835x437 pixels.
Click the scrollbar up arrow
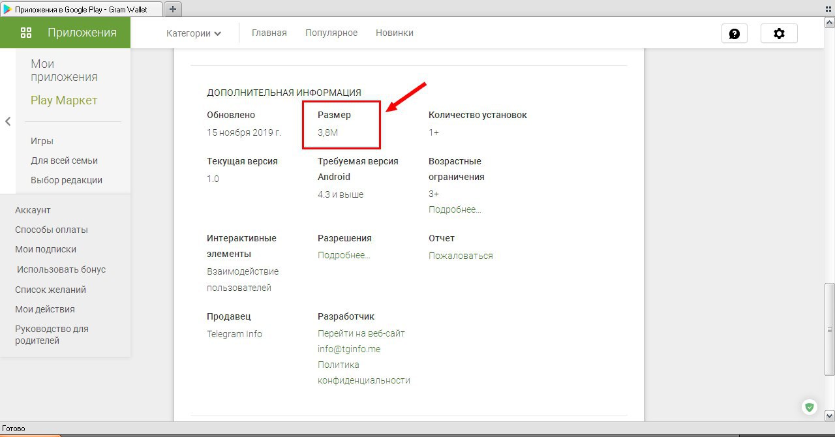(829, 22)
